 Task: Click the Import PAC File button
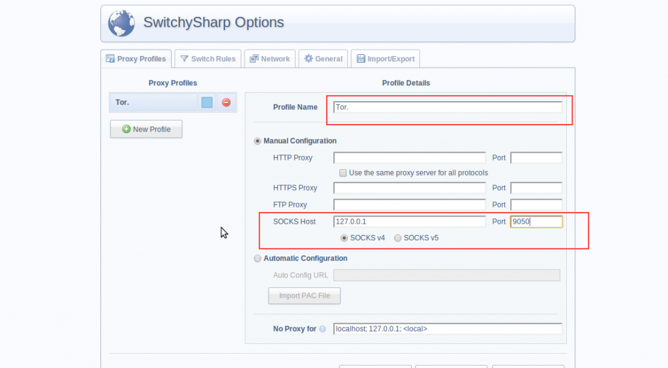(x=304, y=296)
